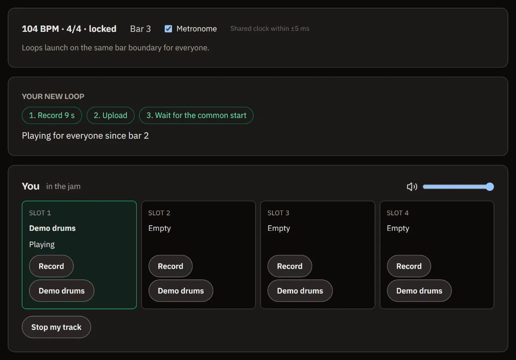516x360 pixels.
Task: Load Demo drums into Slot 2
Action: coord(181,291)
